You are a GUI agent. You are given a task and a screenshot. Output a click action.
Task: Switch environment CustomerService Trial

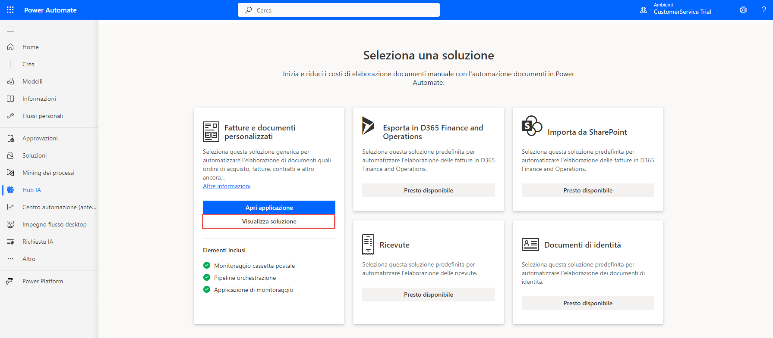pyautogui.click(x=682, y=12)
